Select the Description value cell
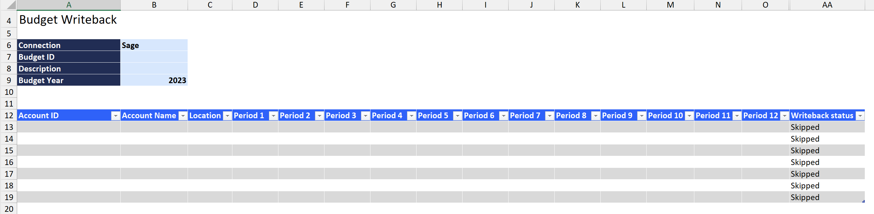This screenshot has height=214, width=874. 154,69
